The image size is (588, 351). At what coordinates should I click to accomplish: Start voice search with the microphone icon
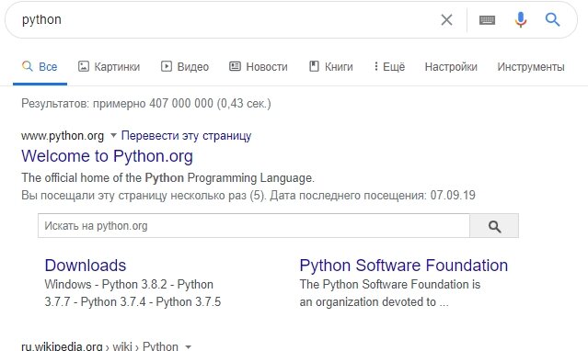click(x=521, y=20)
